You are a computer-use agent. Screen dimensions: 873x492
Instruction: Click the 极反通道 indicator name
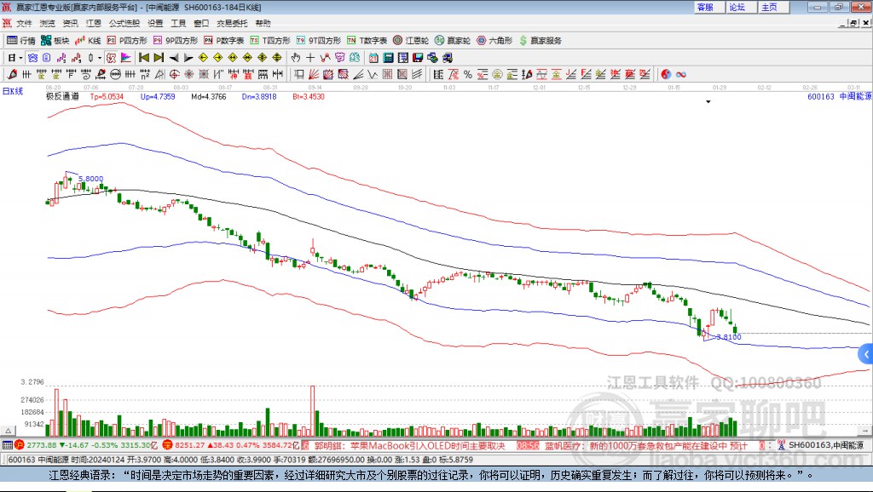coord(62,96)
